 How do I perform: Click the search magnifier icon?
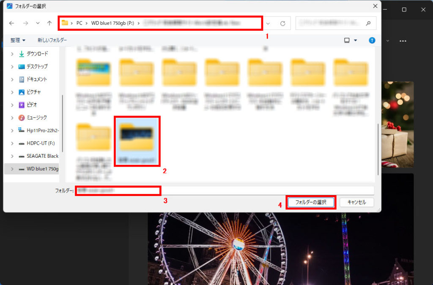(368, 23)
